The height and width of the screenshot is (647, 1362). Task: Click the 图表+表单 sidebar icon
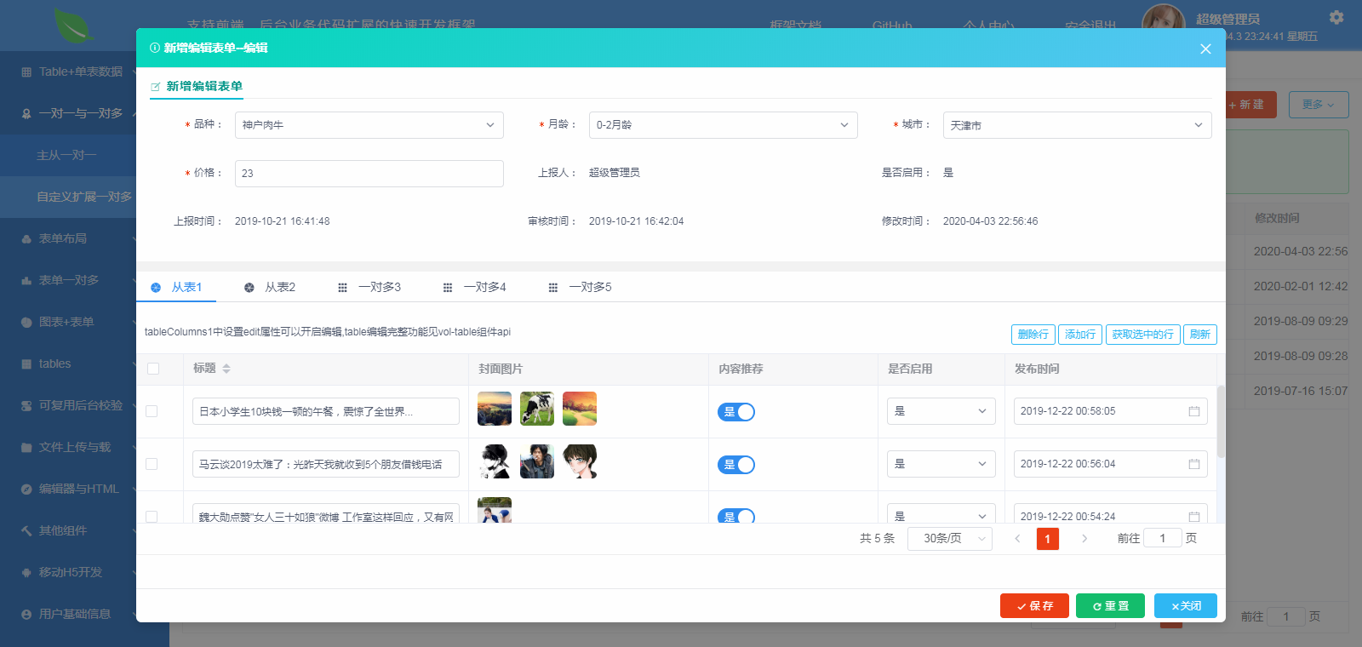(x=26, y=323)
